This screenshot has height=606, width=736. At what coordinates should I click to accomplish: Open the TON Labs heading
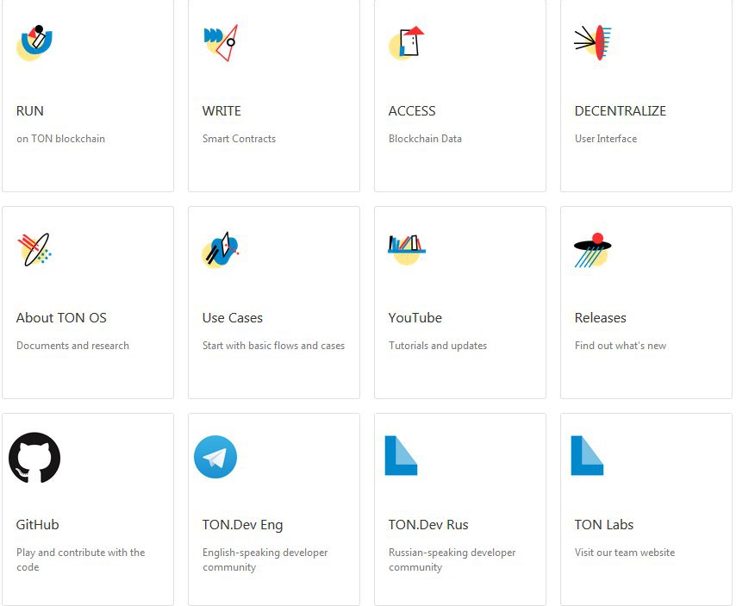(x=604, y=525)
